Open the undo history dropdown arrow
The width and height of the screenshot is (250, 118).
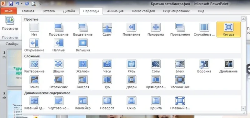22,3
